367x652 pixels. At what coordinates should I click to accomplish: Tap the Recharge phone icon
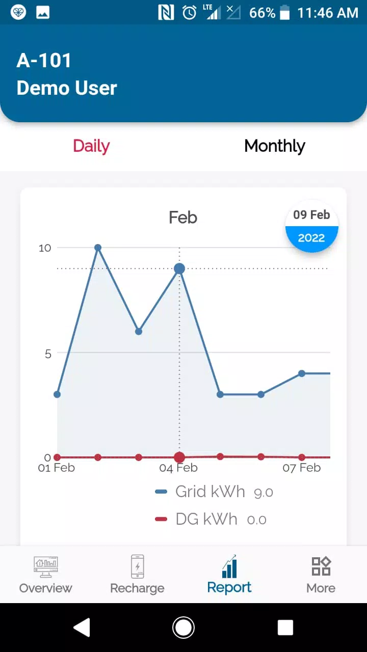click(x=137, y=566)
